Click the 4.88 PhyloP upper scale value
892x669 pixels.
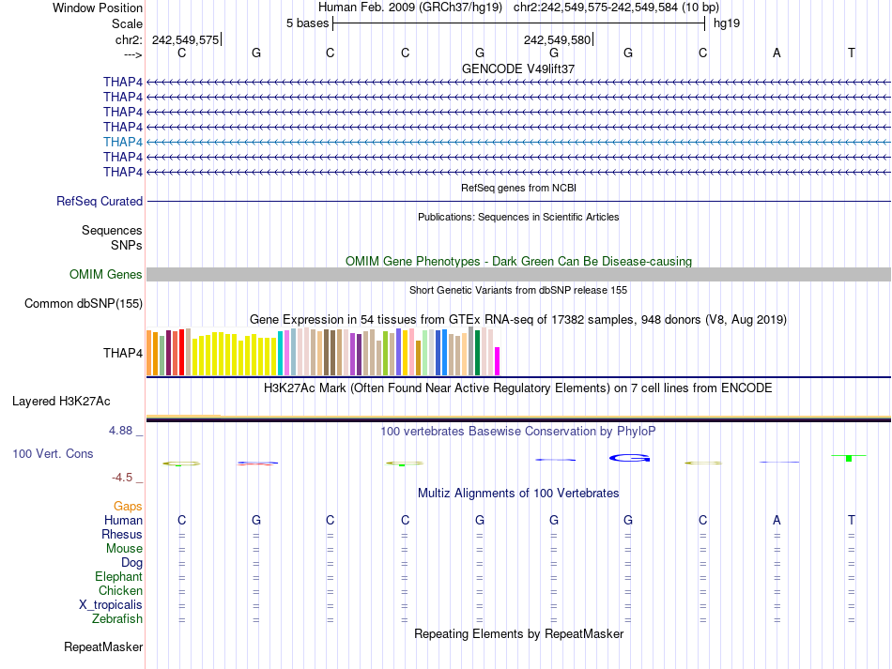pos(120,431)
